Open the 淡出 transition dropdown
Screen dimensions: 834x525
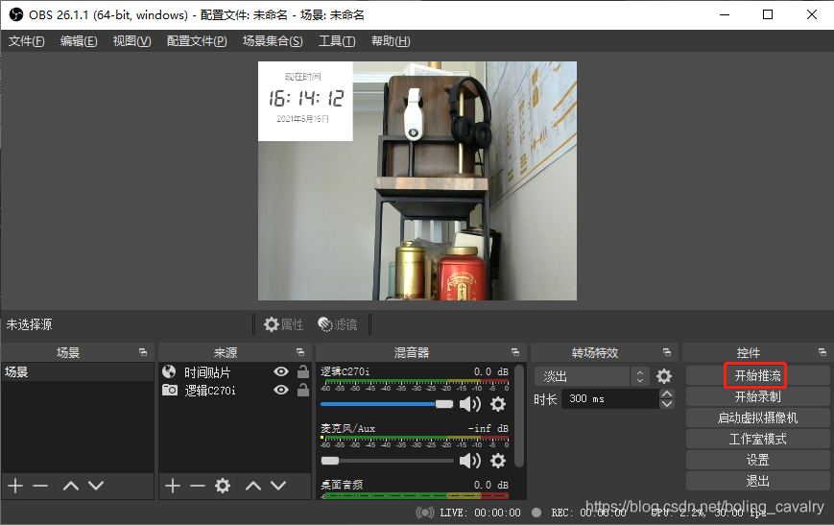click(x=591, y=376)
